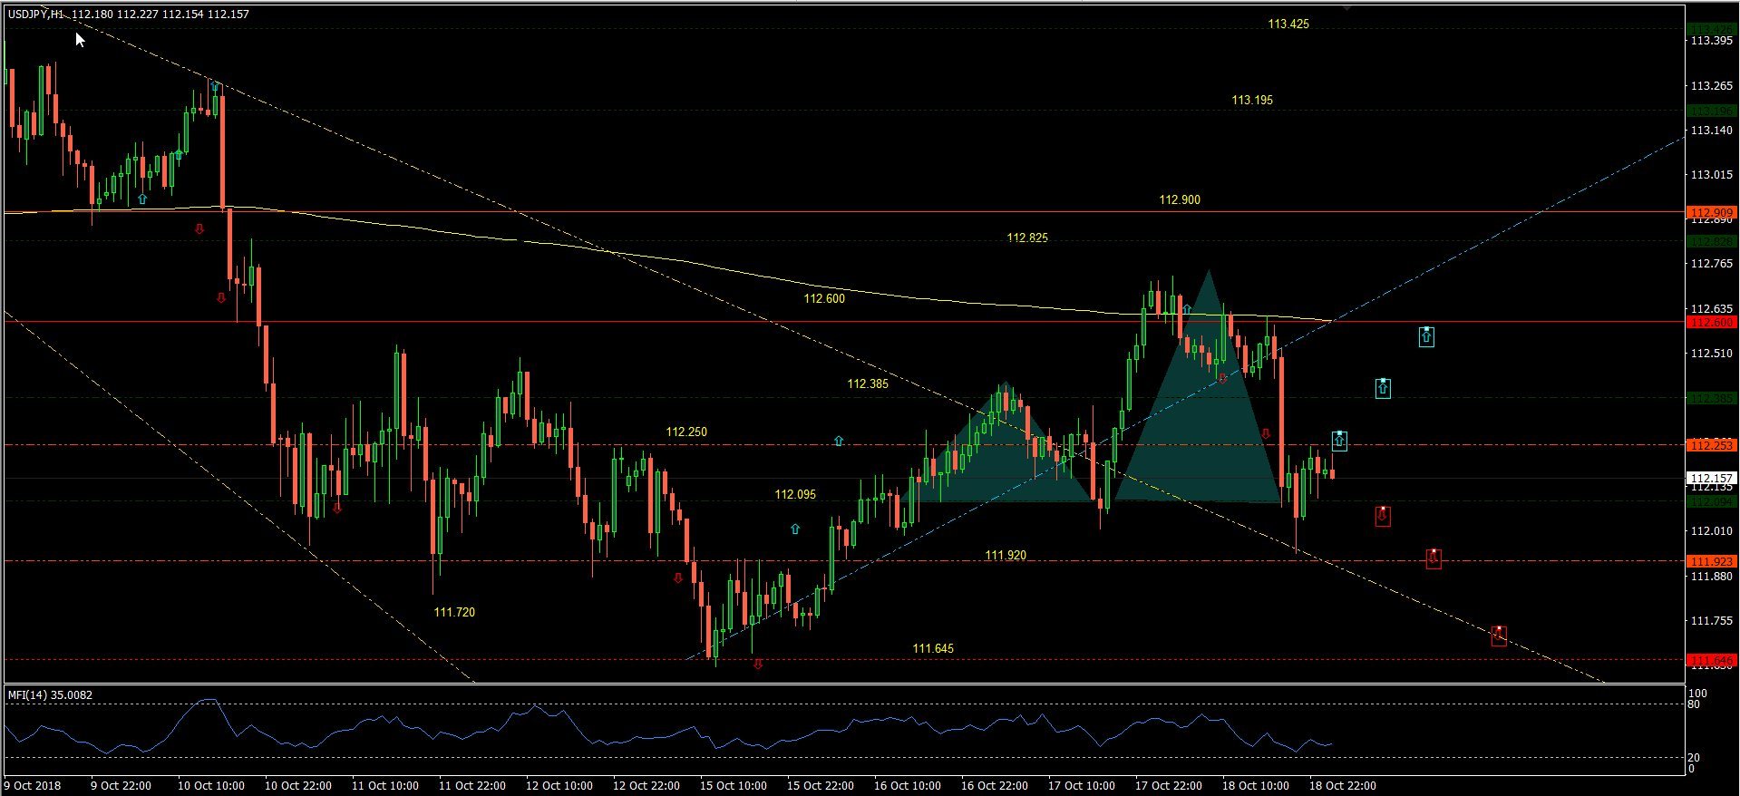Click the red 112.253 price axis tag
1740x796 pixels.
click(x=1711, y=445)
